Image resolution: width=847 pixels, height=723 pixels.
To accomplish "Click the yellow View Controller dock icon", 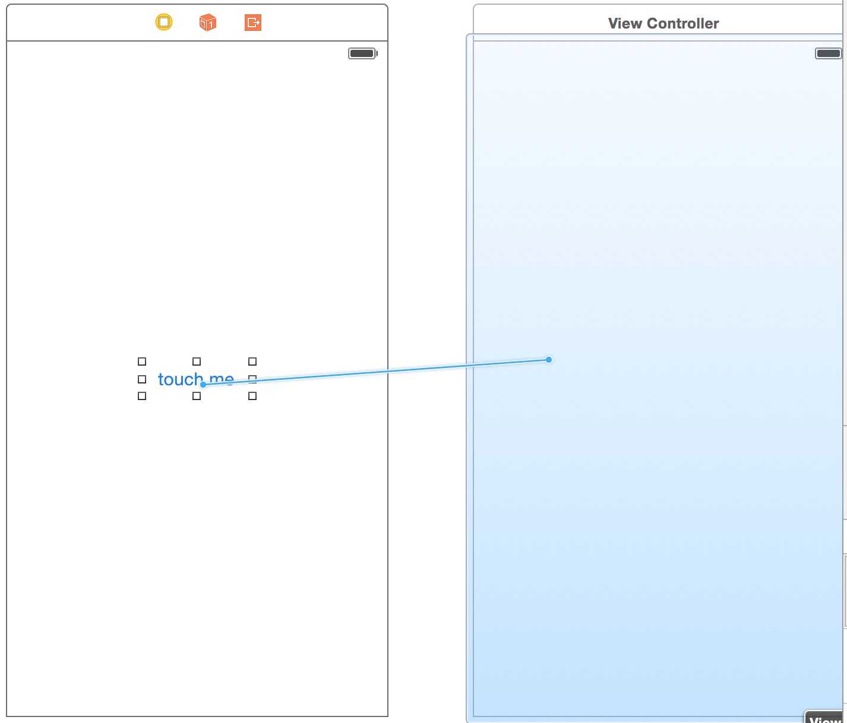I will 164,23.
